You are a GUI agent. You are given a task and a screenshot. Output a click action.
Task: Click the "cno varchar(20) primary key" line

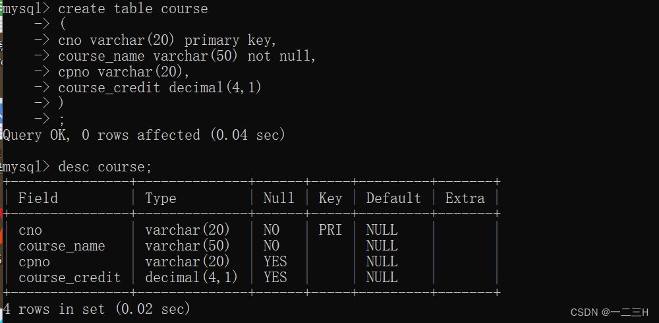point(167,41)
